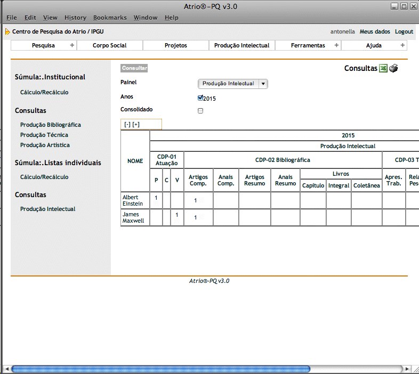Image resolution: width=419 pixels, height=374 pixels.
Task: Click the left scroll arrow at bottom
Action: (6, 369)
